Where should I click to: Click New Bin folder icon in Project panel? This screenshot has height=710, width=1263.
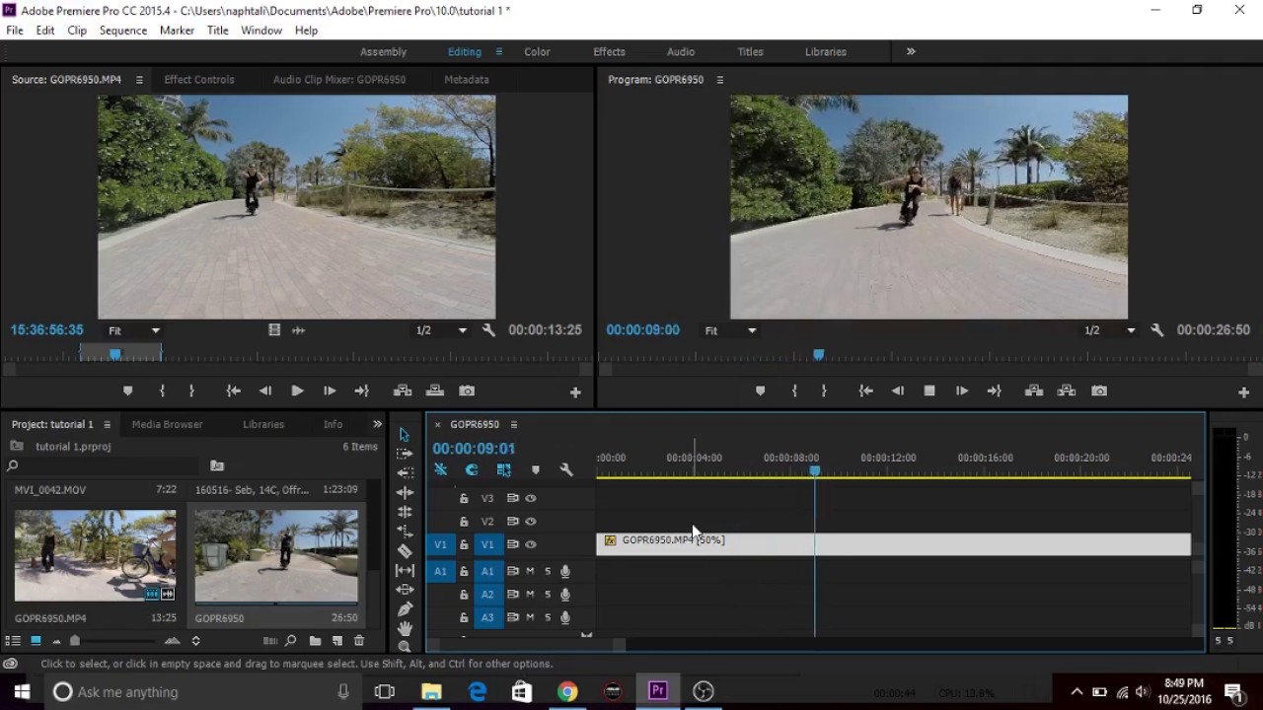click(315, 641)
